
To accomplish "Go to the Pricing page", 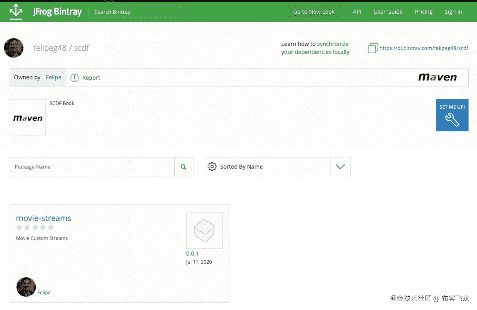I will pos(424,12).
